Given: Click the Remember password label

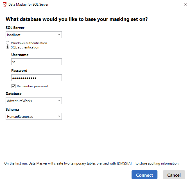Looking at the screenshot, I should 32,86.
